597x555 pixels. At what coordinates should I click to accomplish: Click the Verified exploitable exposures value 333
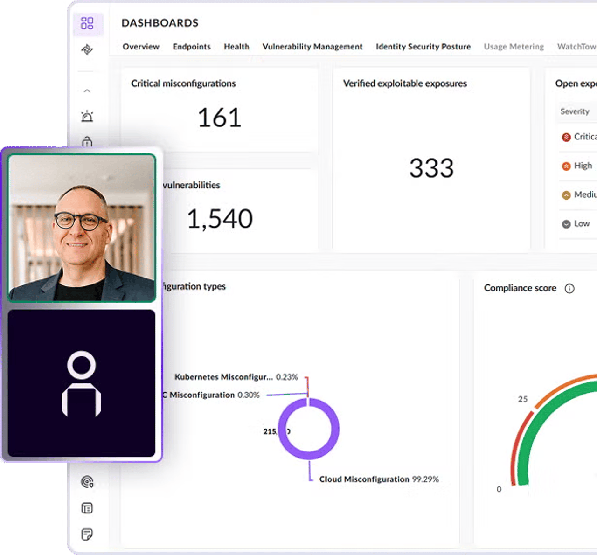pyautogui.click(x=431, y=168)
